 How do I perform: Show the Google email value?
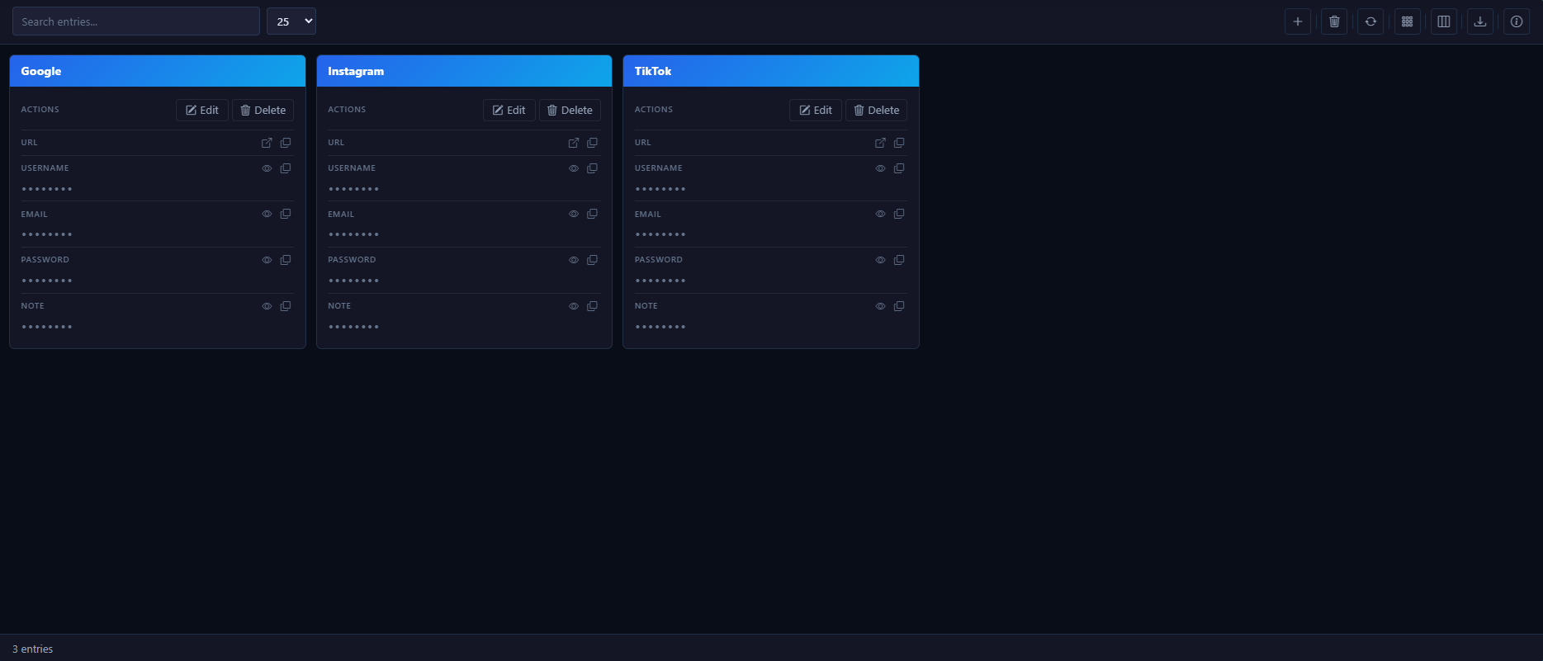click(267, 214)
